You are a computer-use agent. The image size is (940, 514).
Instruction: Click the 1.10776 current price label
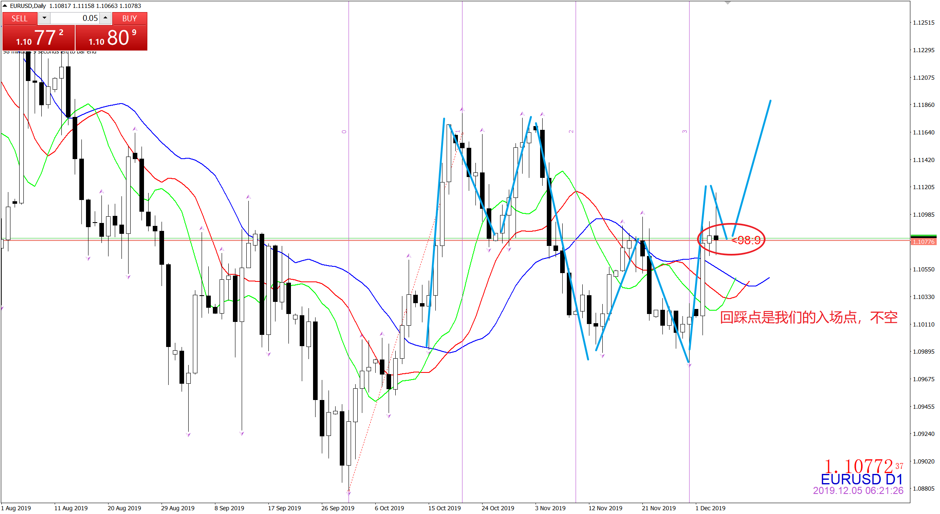923,242
